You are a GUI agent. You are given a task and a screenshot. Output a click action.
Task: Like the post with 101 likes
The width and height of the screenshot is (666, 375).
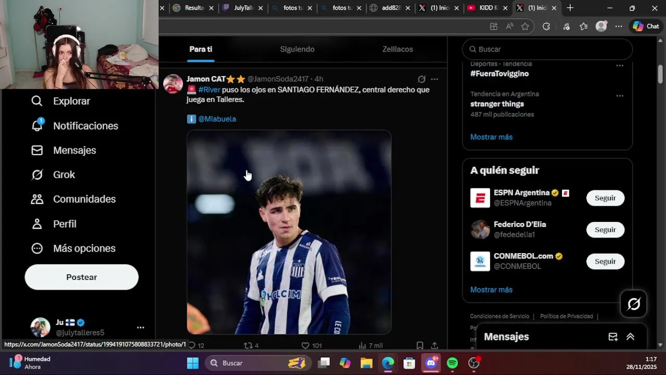pyautogui.click(x=311, y=345)
